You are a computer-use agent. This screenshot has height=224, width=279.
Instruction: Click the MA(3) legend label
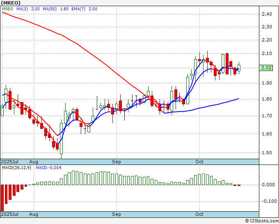pos(22,9)
